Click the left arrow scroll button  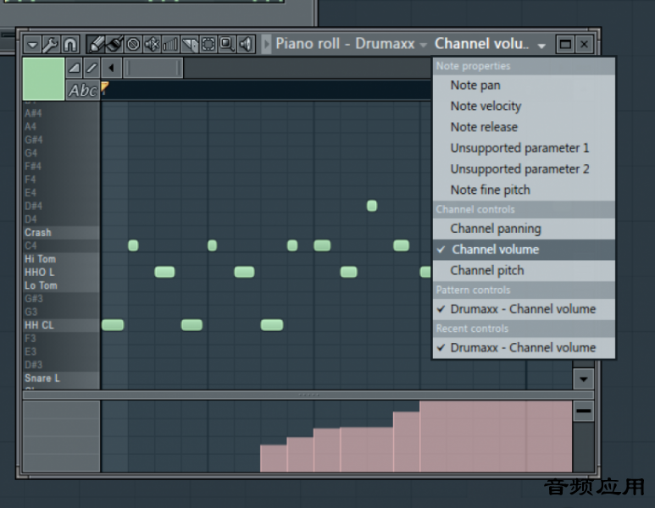click(111, 68)
